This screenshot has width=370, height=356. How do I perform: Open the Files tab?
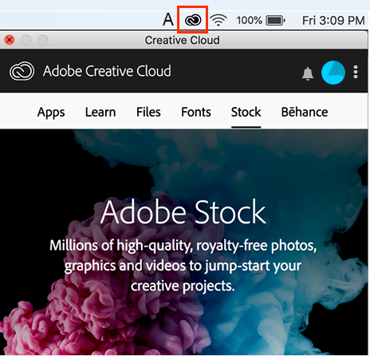148,112
